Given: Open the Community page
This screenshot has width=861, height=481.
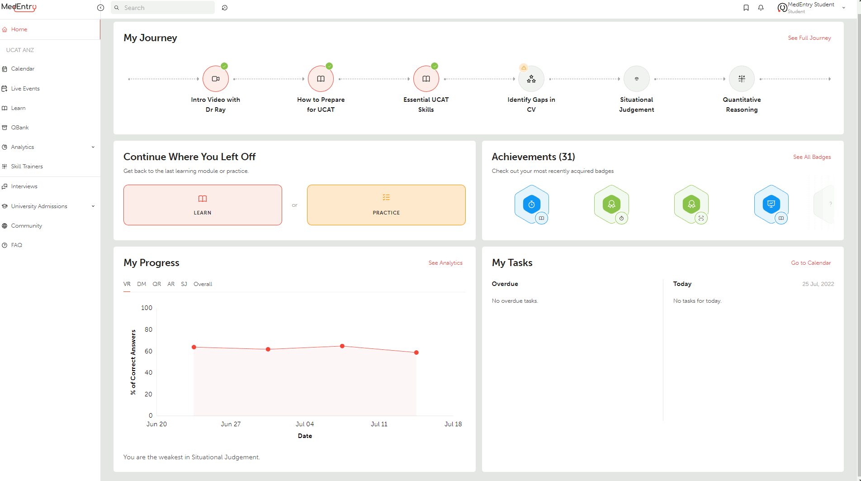Looking at the screenshot, I should (x=27, y=225).
